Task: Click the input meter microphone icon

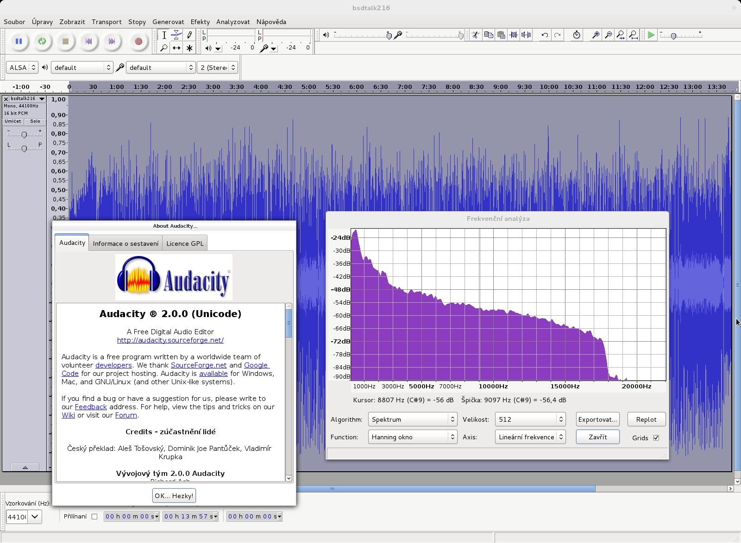Action: click(264, 48)
